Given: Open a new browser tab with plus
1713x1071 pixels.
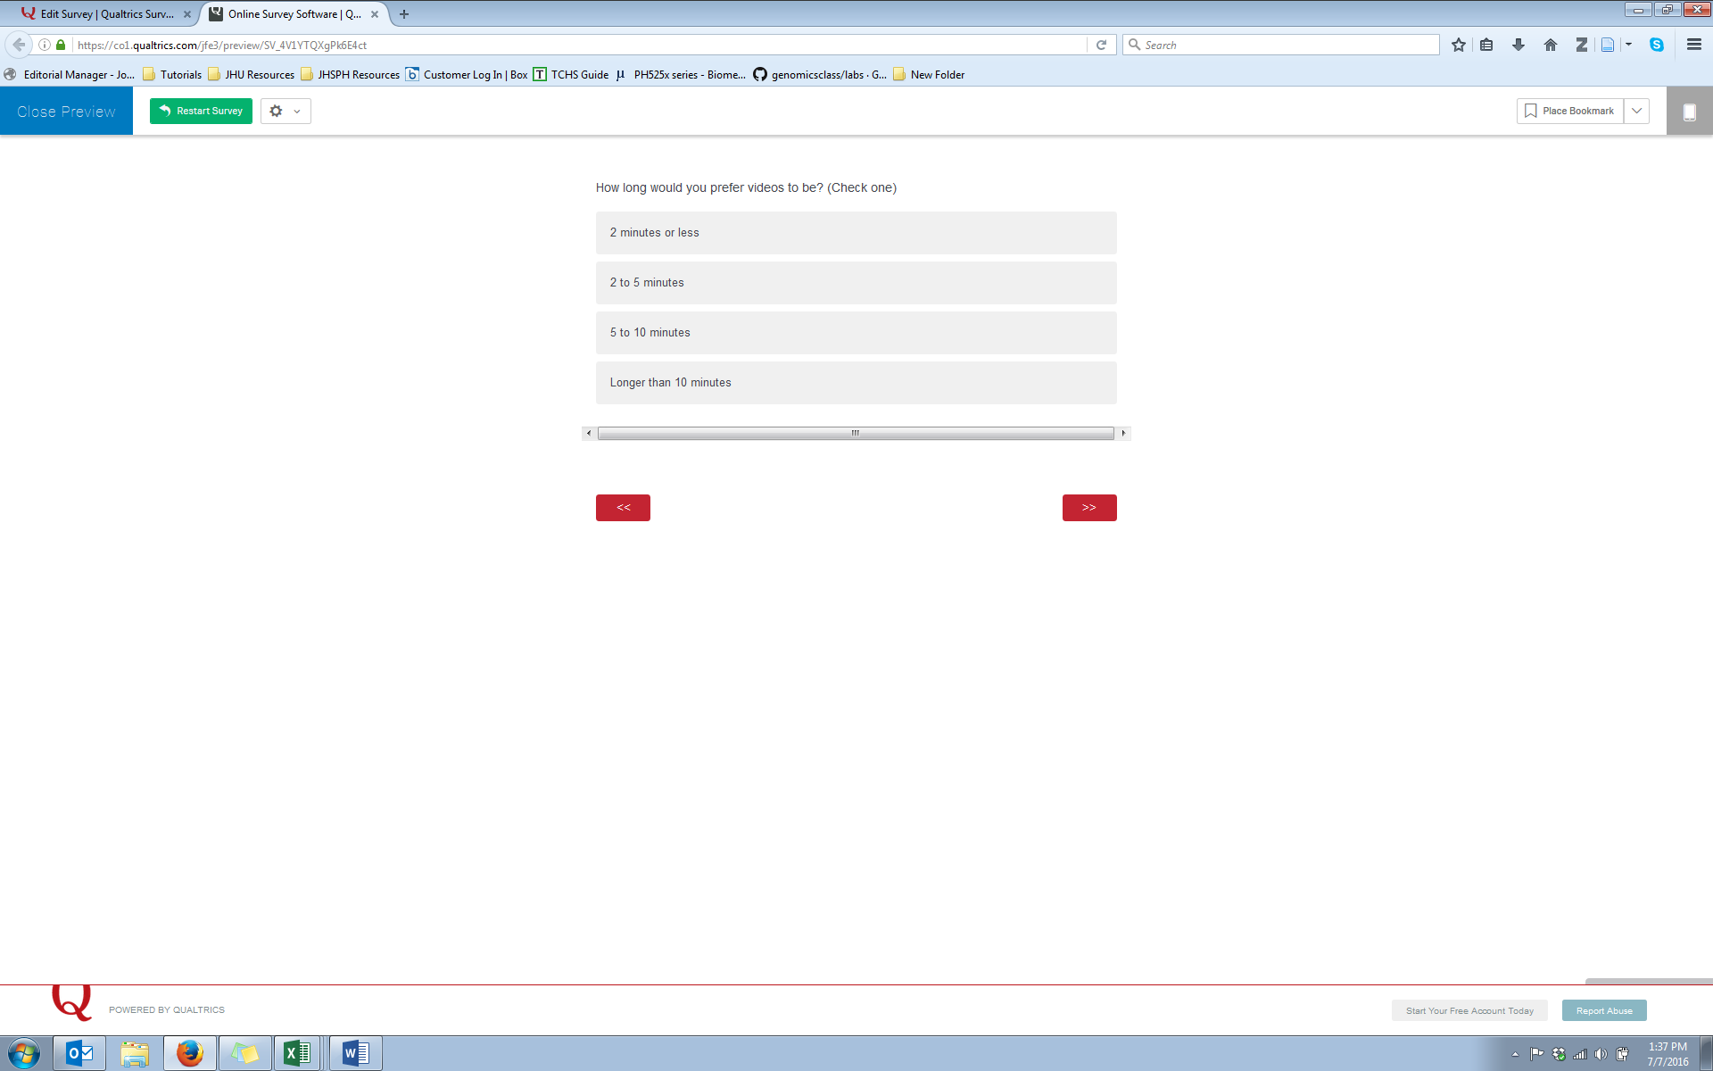Looking at the screenshot, I should 404,14.
